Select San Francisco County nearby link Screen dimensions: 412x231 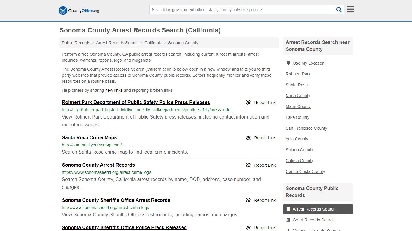pyautogui.click(x=306, y=128)
